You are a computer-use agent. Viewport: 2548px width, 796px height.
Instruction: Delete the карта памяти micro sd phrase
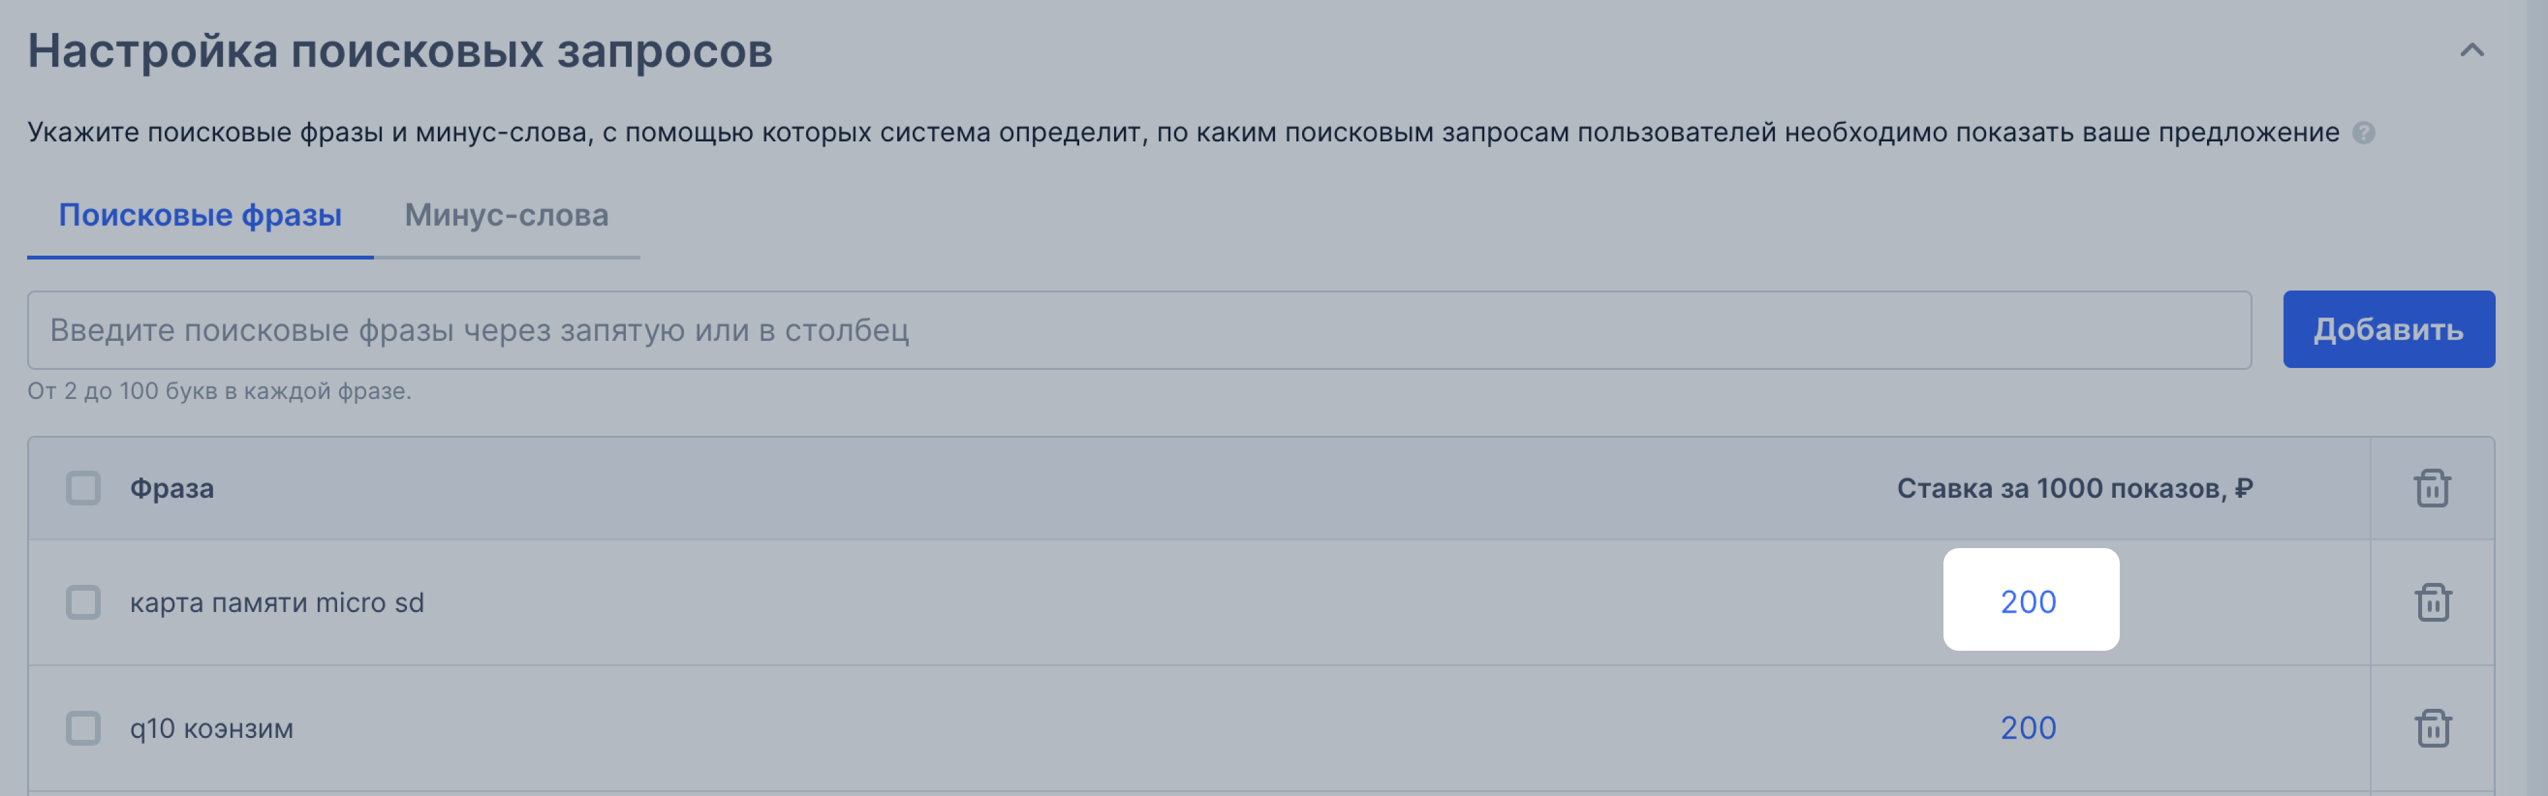coord(2432,602)
